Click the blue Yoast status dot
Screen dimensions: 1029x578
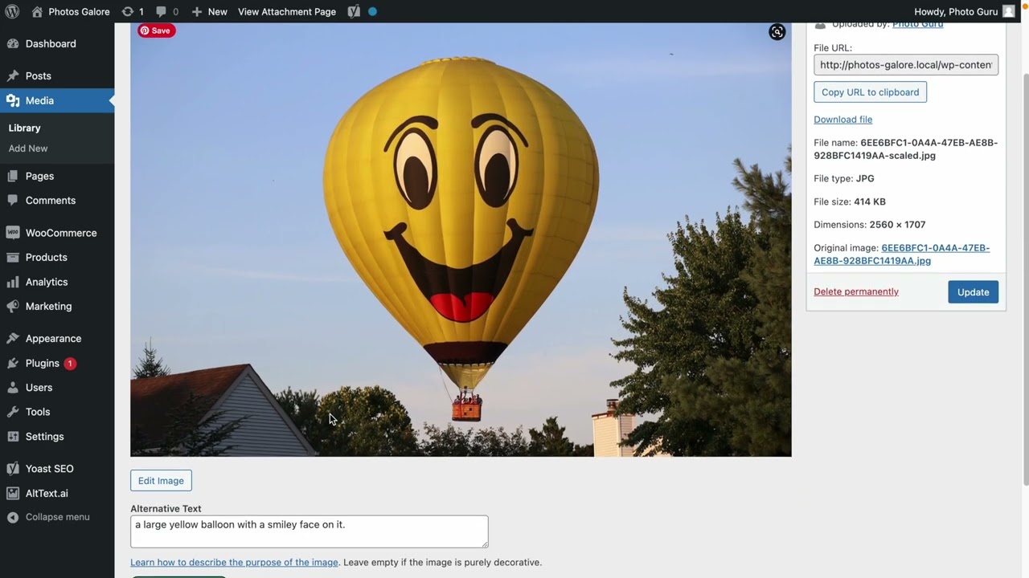coord(372,11)
